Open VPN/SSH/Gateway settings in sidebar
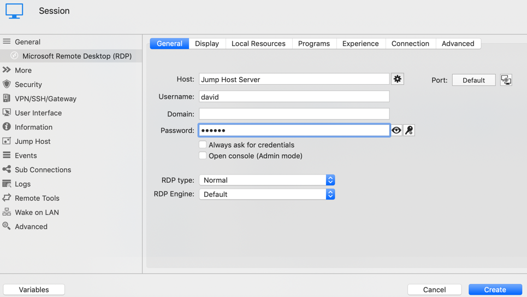This screenshot has width=527, height=297. 45,98
